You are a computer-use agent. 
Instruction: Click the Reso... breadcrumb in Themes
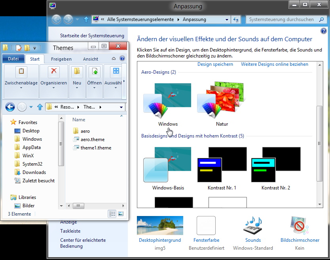click(67, 107)
